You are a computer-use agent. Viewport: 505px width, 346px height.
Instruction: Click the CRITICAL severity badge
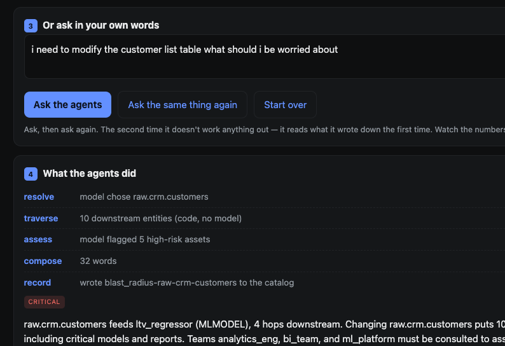tap(45, 302)
